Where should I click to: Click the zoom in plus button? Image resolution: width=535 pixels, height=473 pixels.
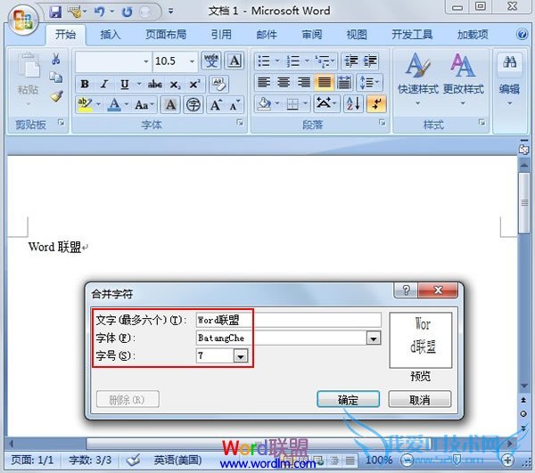507,461
